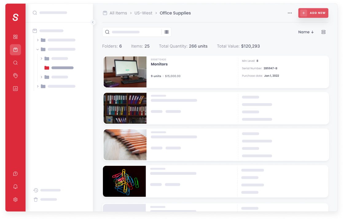
Task: Expand the first folder in the tree
Action: coord(38,40)
